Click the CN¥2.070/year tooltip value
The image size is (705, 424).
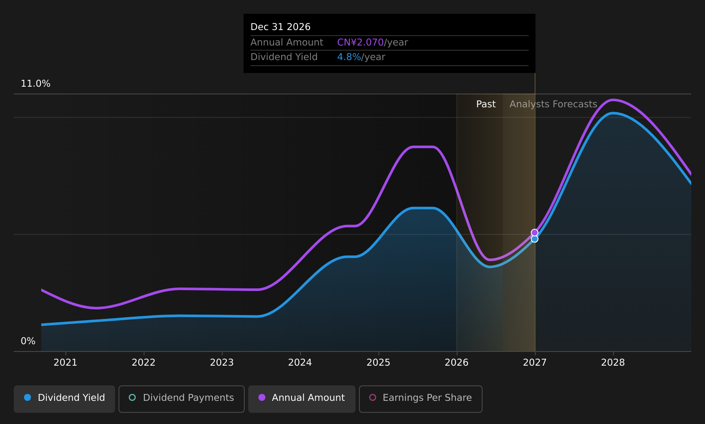click(373, 42)
